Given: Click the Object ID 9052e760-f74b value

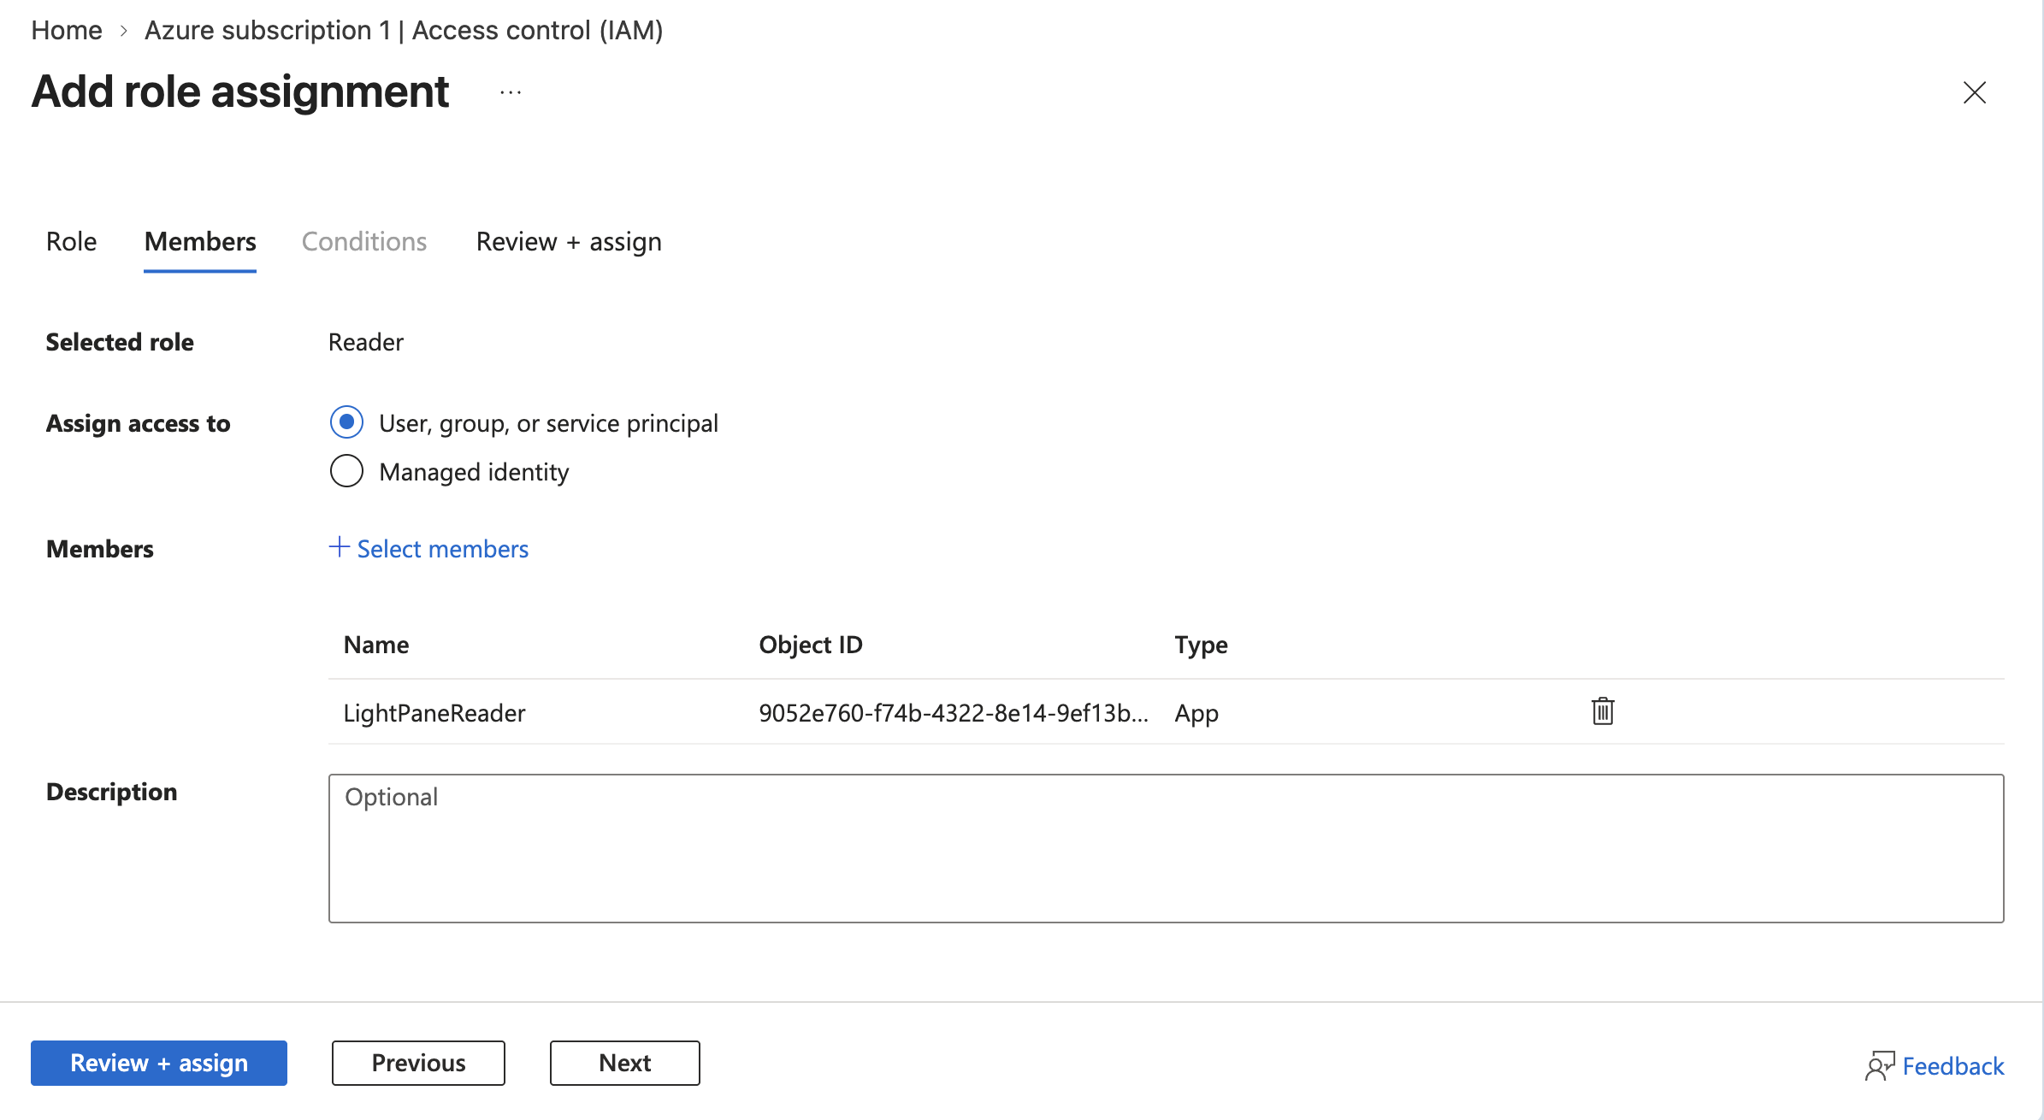Looking at the screenshot, I should 954,713.
